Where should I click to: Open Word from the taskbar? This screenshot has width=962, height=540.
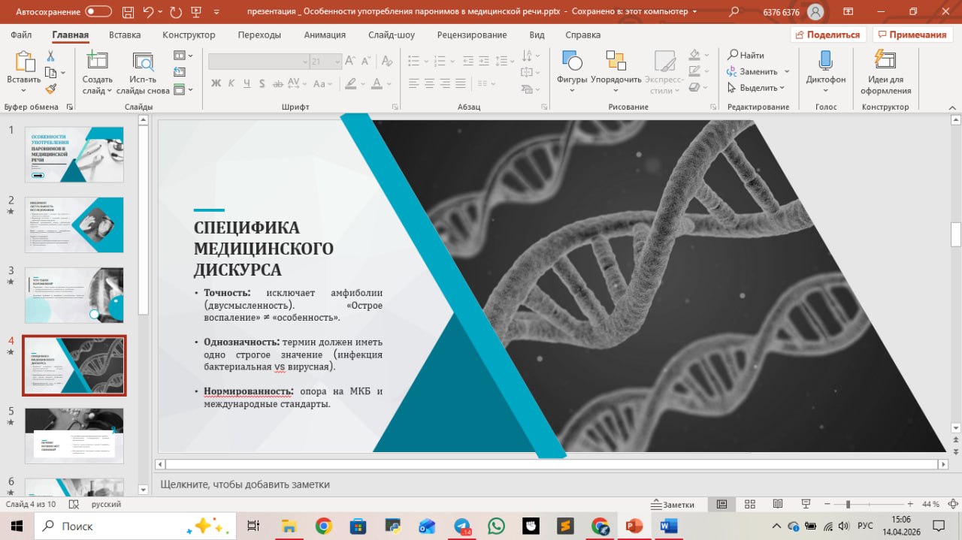click(x=668, y=526)
